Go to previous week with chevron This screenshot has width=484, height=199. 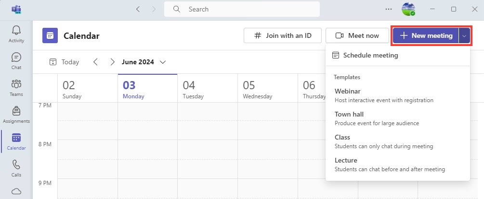95,62
